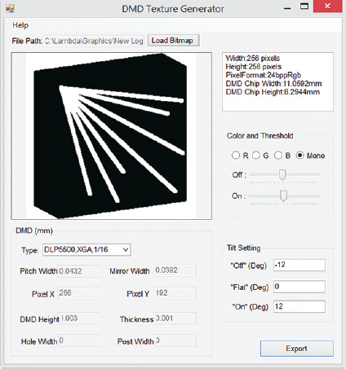Select the G color radio button
The height and width of the screenshot is (369, 346).
click(x=256, y=156)
